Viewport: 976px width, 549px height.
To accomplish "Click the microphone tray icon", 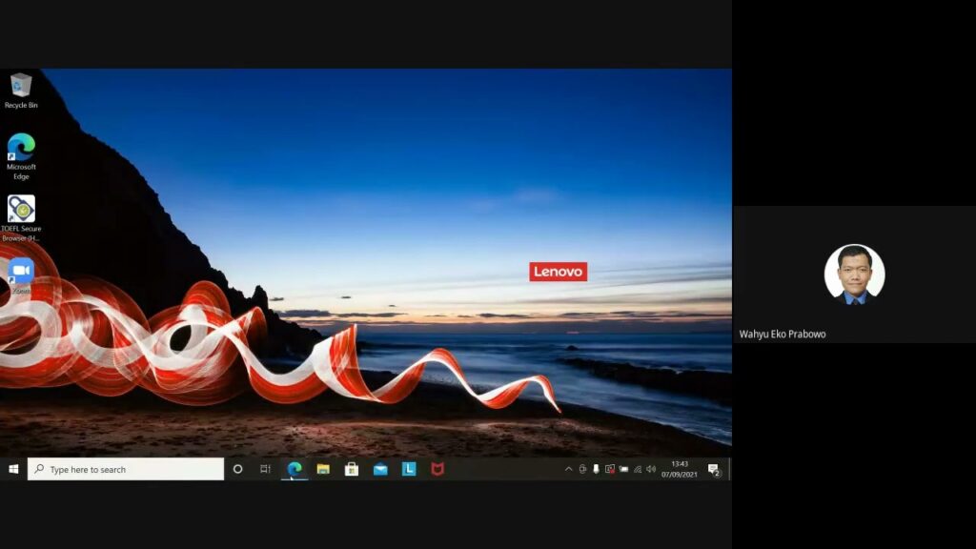I will tap(596, 469).
